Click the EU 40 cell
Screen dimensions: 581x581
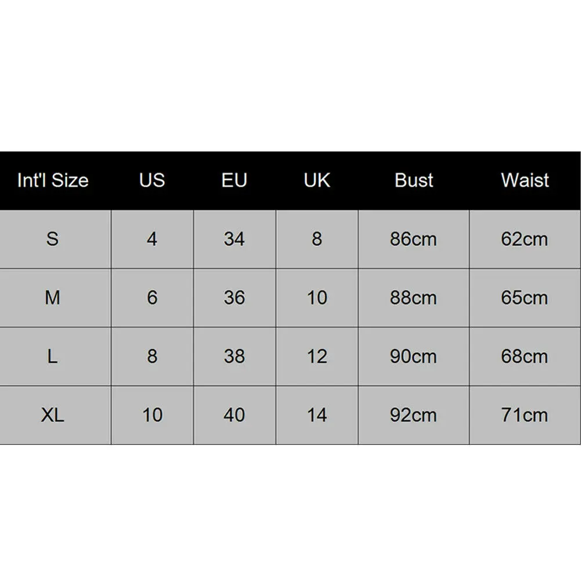tap(234, 415)
